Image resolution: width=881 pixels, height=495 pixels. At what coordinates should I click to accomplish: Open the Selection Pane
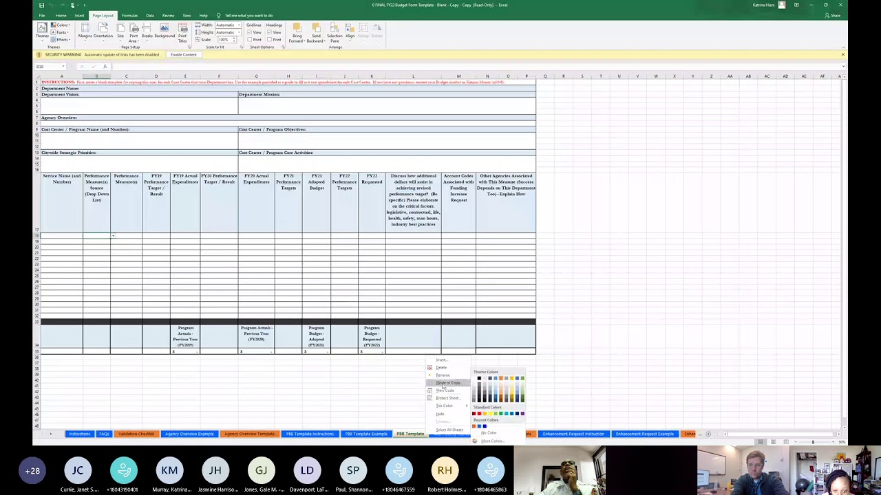click(x=335, y=32)
